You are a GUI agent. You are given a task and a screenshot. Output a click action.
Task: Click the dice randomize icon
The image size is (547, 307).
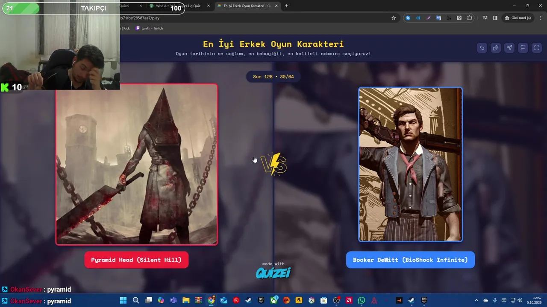pyautogui.click(x=496, y=48)
